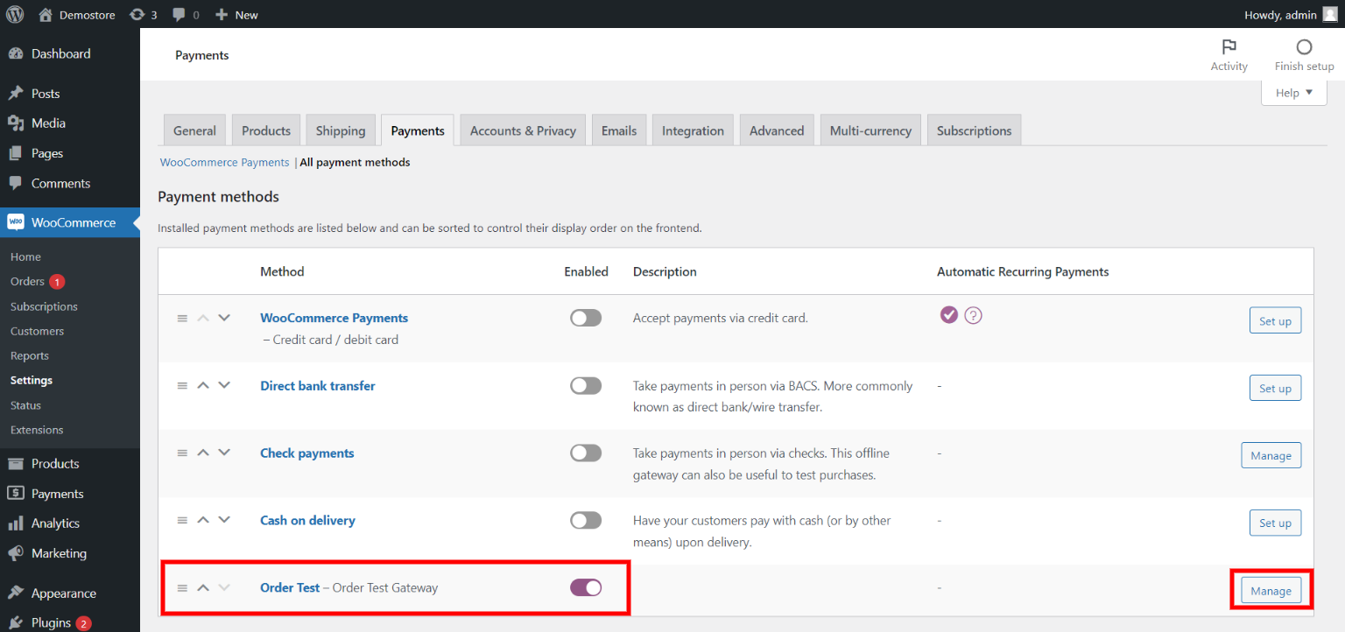Click the WooCommerce logo in sidebar
The width and height of the screenshot is (1345, 632).
click(16, 222)
